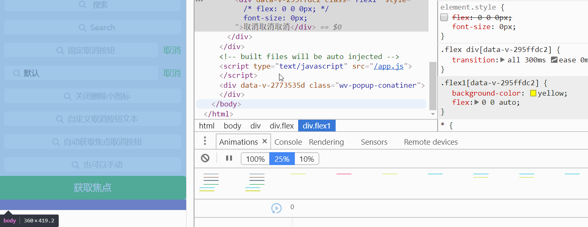Switch to the Animations tab

[239, 142]
